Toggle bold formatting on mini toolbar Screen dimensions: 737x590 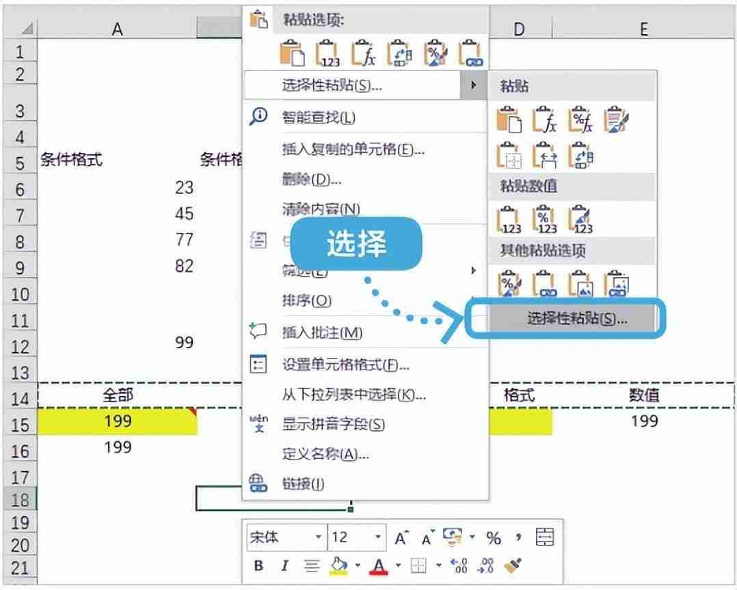(259, 565)
